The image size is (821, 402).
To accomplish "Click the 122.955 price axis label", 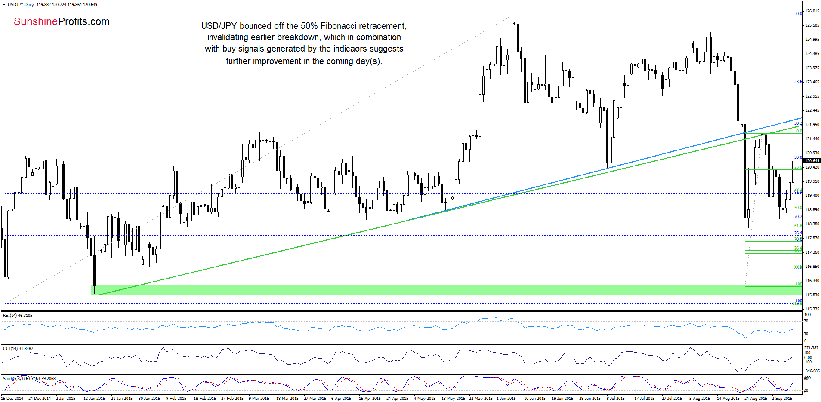I will [x=812, y=96].
